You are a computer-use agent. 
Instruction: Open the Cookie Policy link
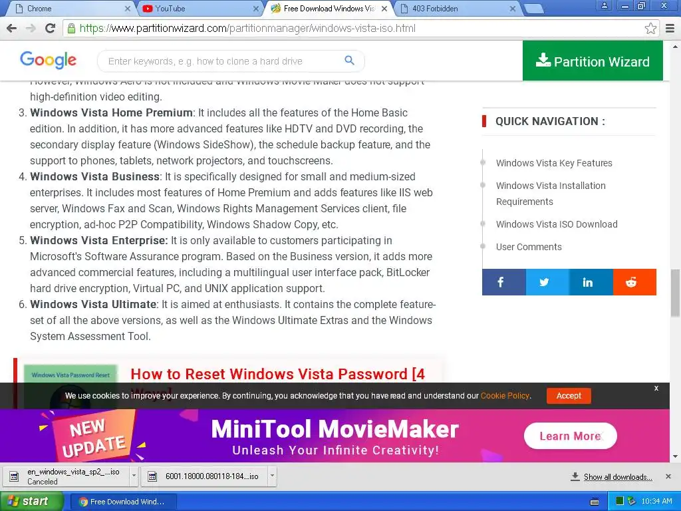[505, 396]
